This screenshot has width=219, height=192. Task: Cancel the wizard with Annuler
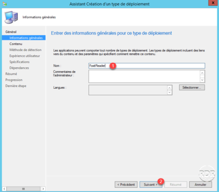point(200,184)
